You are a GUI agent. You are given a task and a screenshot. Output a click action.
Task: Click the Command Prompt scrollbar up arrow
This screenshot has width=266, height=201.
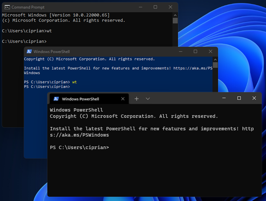[175, 15]
